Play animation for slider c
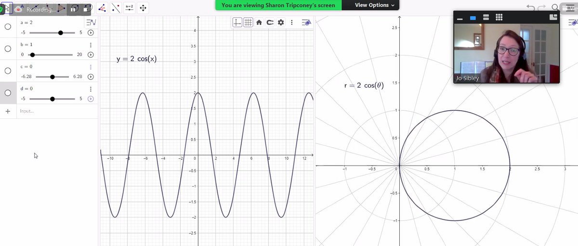The width and height of the screenshot is (578, 246). click(91, 77)
